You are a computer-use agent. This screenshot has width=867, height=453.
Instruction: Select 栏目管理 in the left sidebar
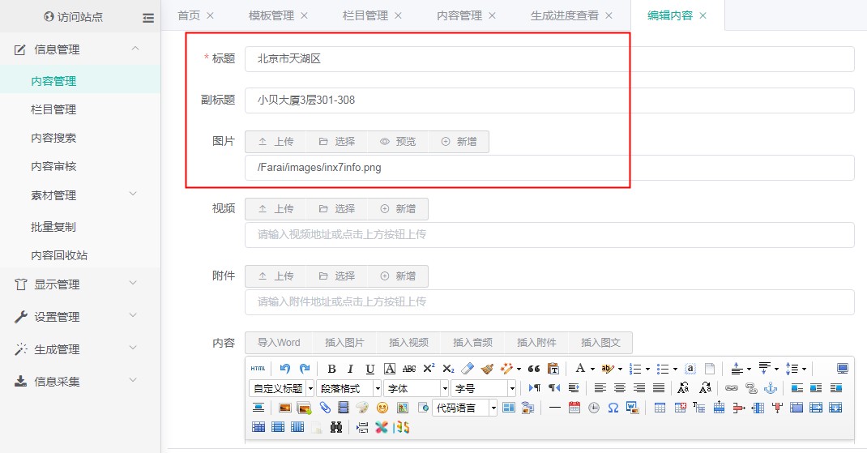(x=53, y=109)
